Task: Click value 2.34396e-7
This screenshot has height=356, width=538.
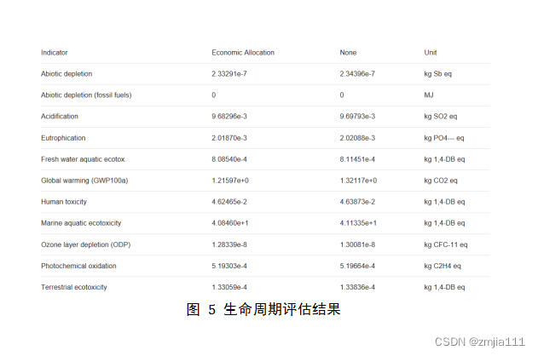Action: (x=357, y=73)
